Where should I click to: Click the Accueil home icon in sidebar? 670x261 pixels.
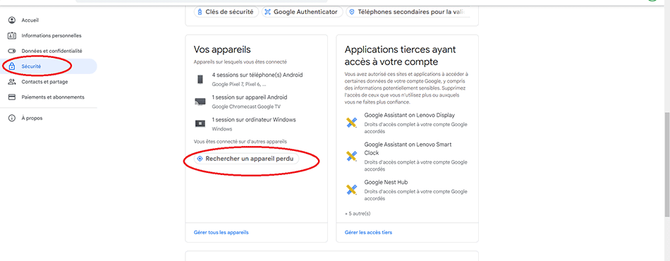tap(12, 20)
